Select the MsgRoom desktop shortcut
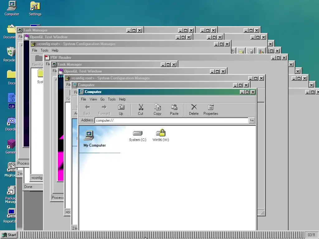This screenshot has width=319, height=239. coord(10,169)
